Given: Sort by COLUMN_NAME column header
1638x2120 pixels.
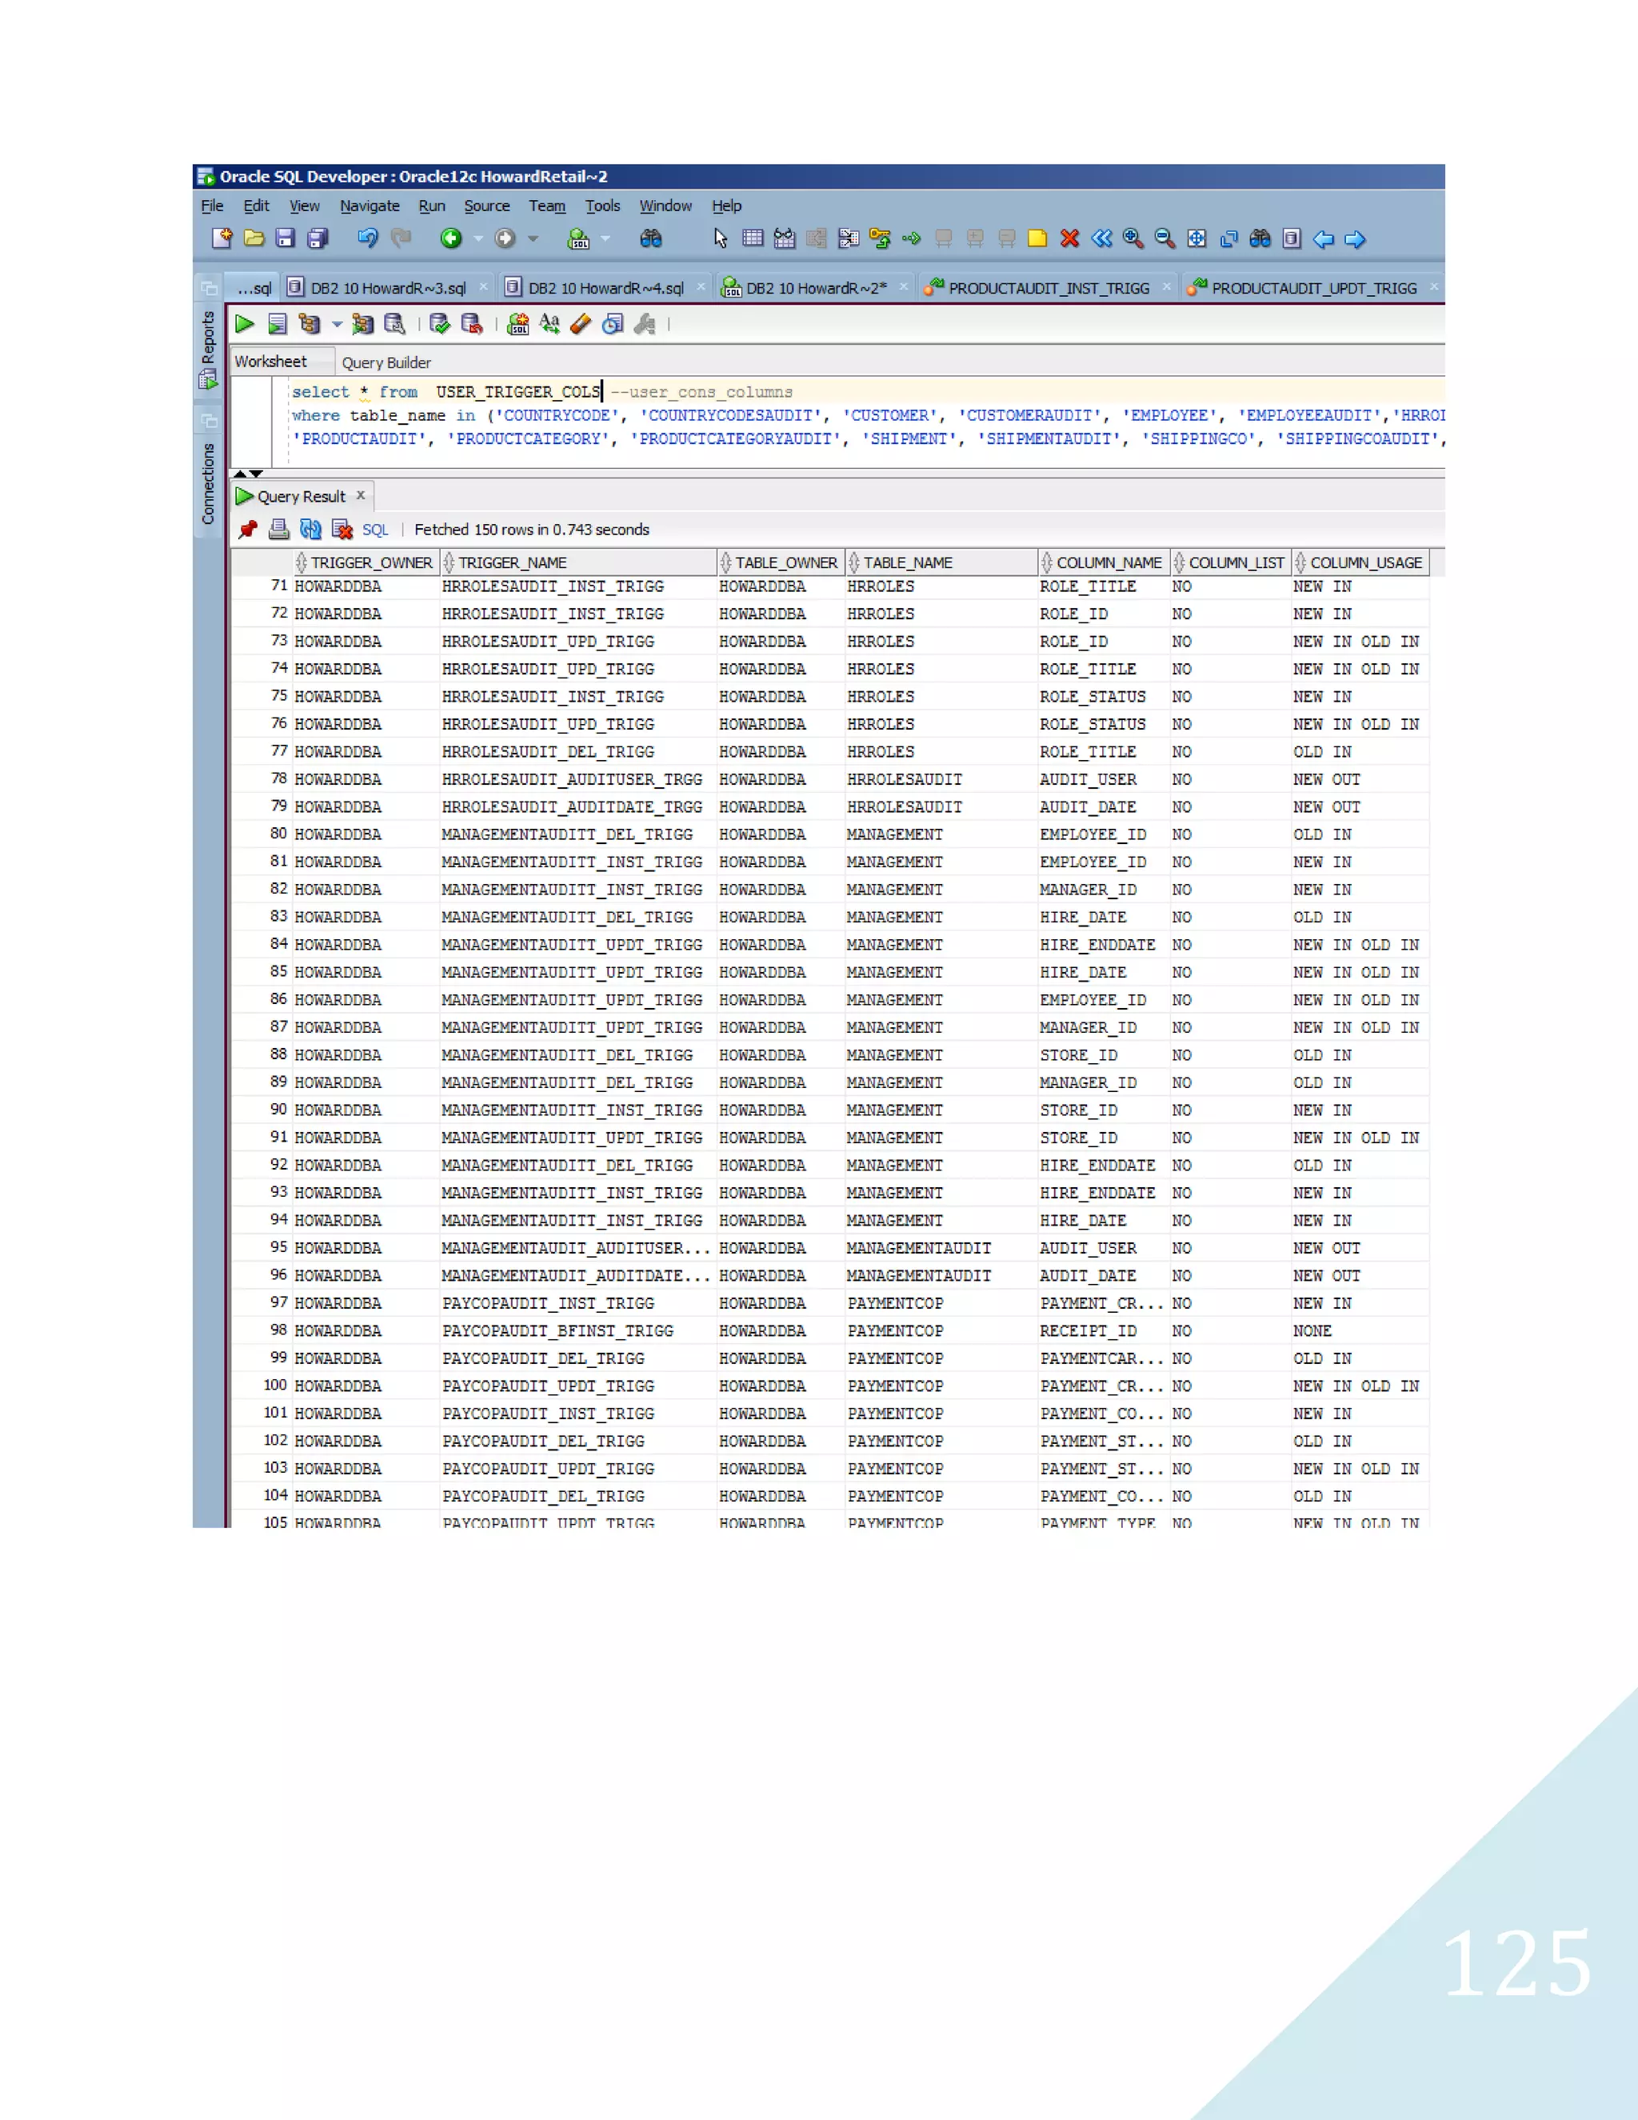Looking at the screenshot, I should coord(1105,563).
